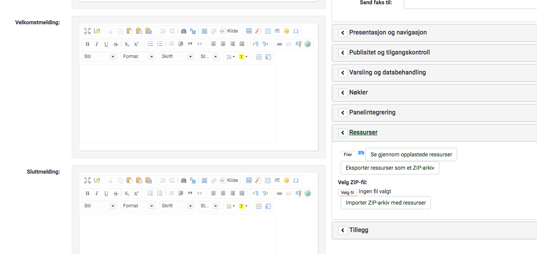Insert block quote in Velkomstmelding editor
Screen dimensions: 537x254
point(190,44)
